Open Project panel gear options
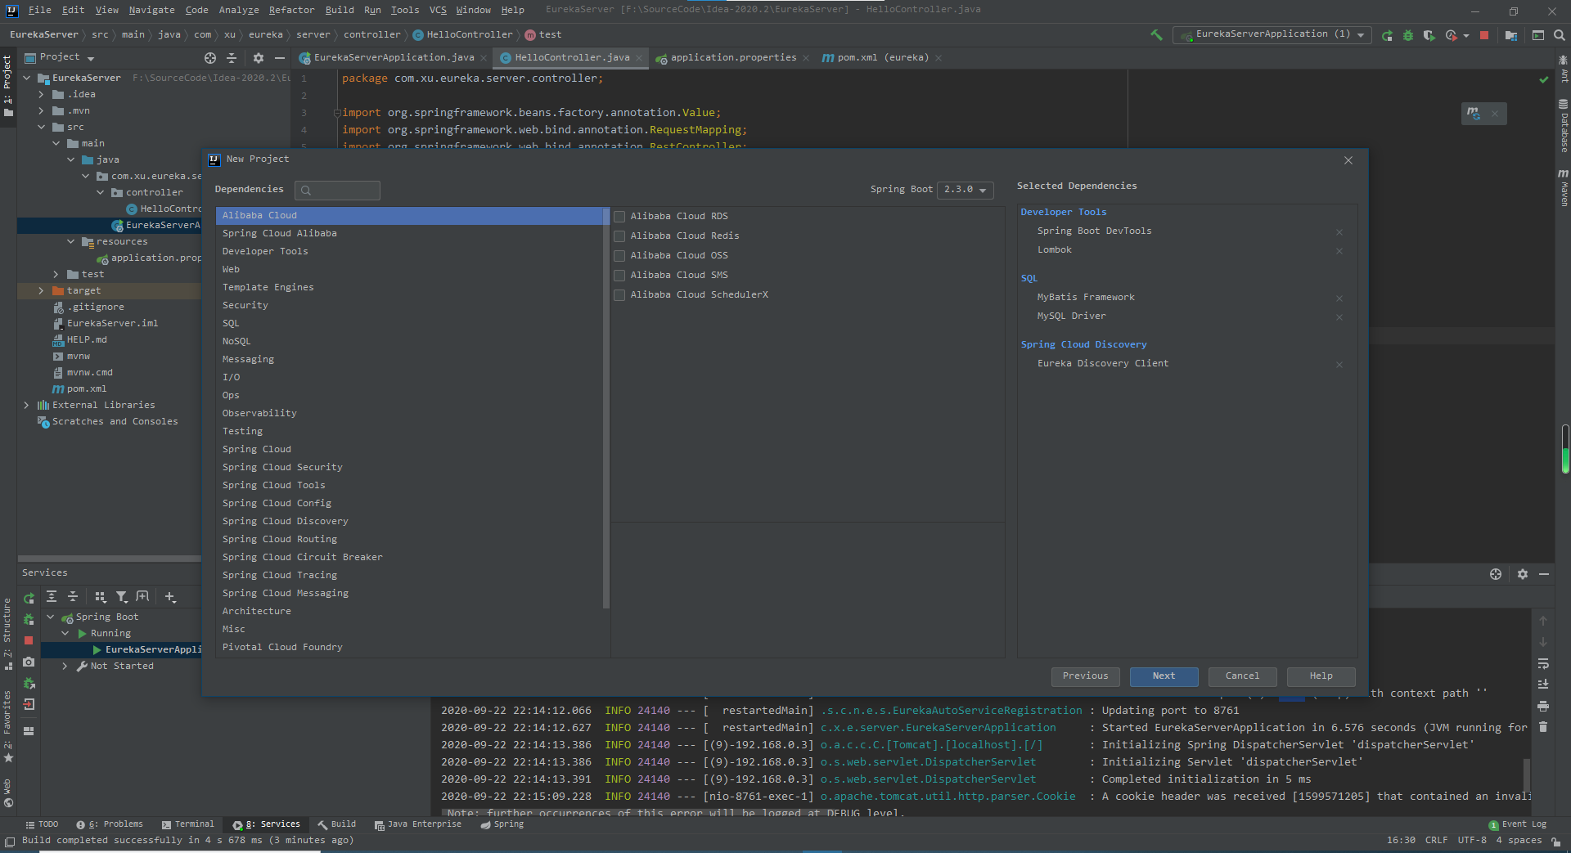 click(259, 58)
